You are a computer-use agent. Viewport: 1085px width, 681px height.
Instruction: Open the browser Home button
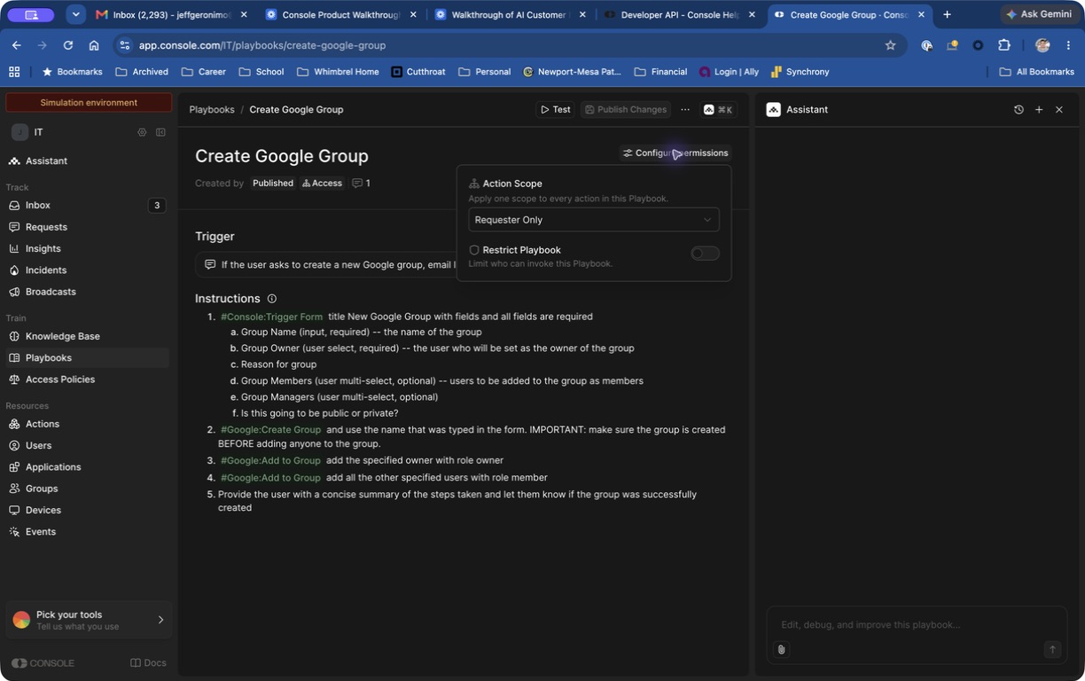(94, 45)
